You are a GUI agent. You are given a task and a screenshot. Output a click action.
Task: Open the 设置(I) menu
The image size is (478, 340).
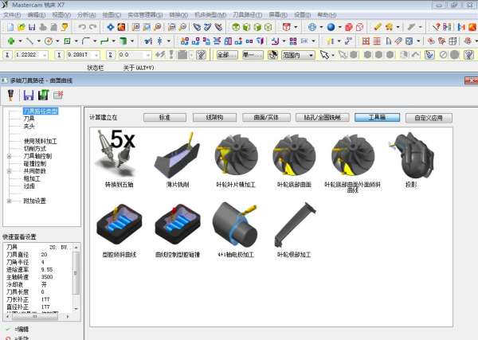[303, 14]
